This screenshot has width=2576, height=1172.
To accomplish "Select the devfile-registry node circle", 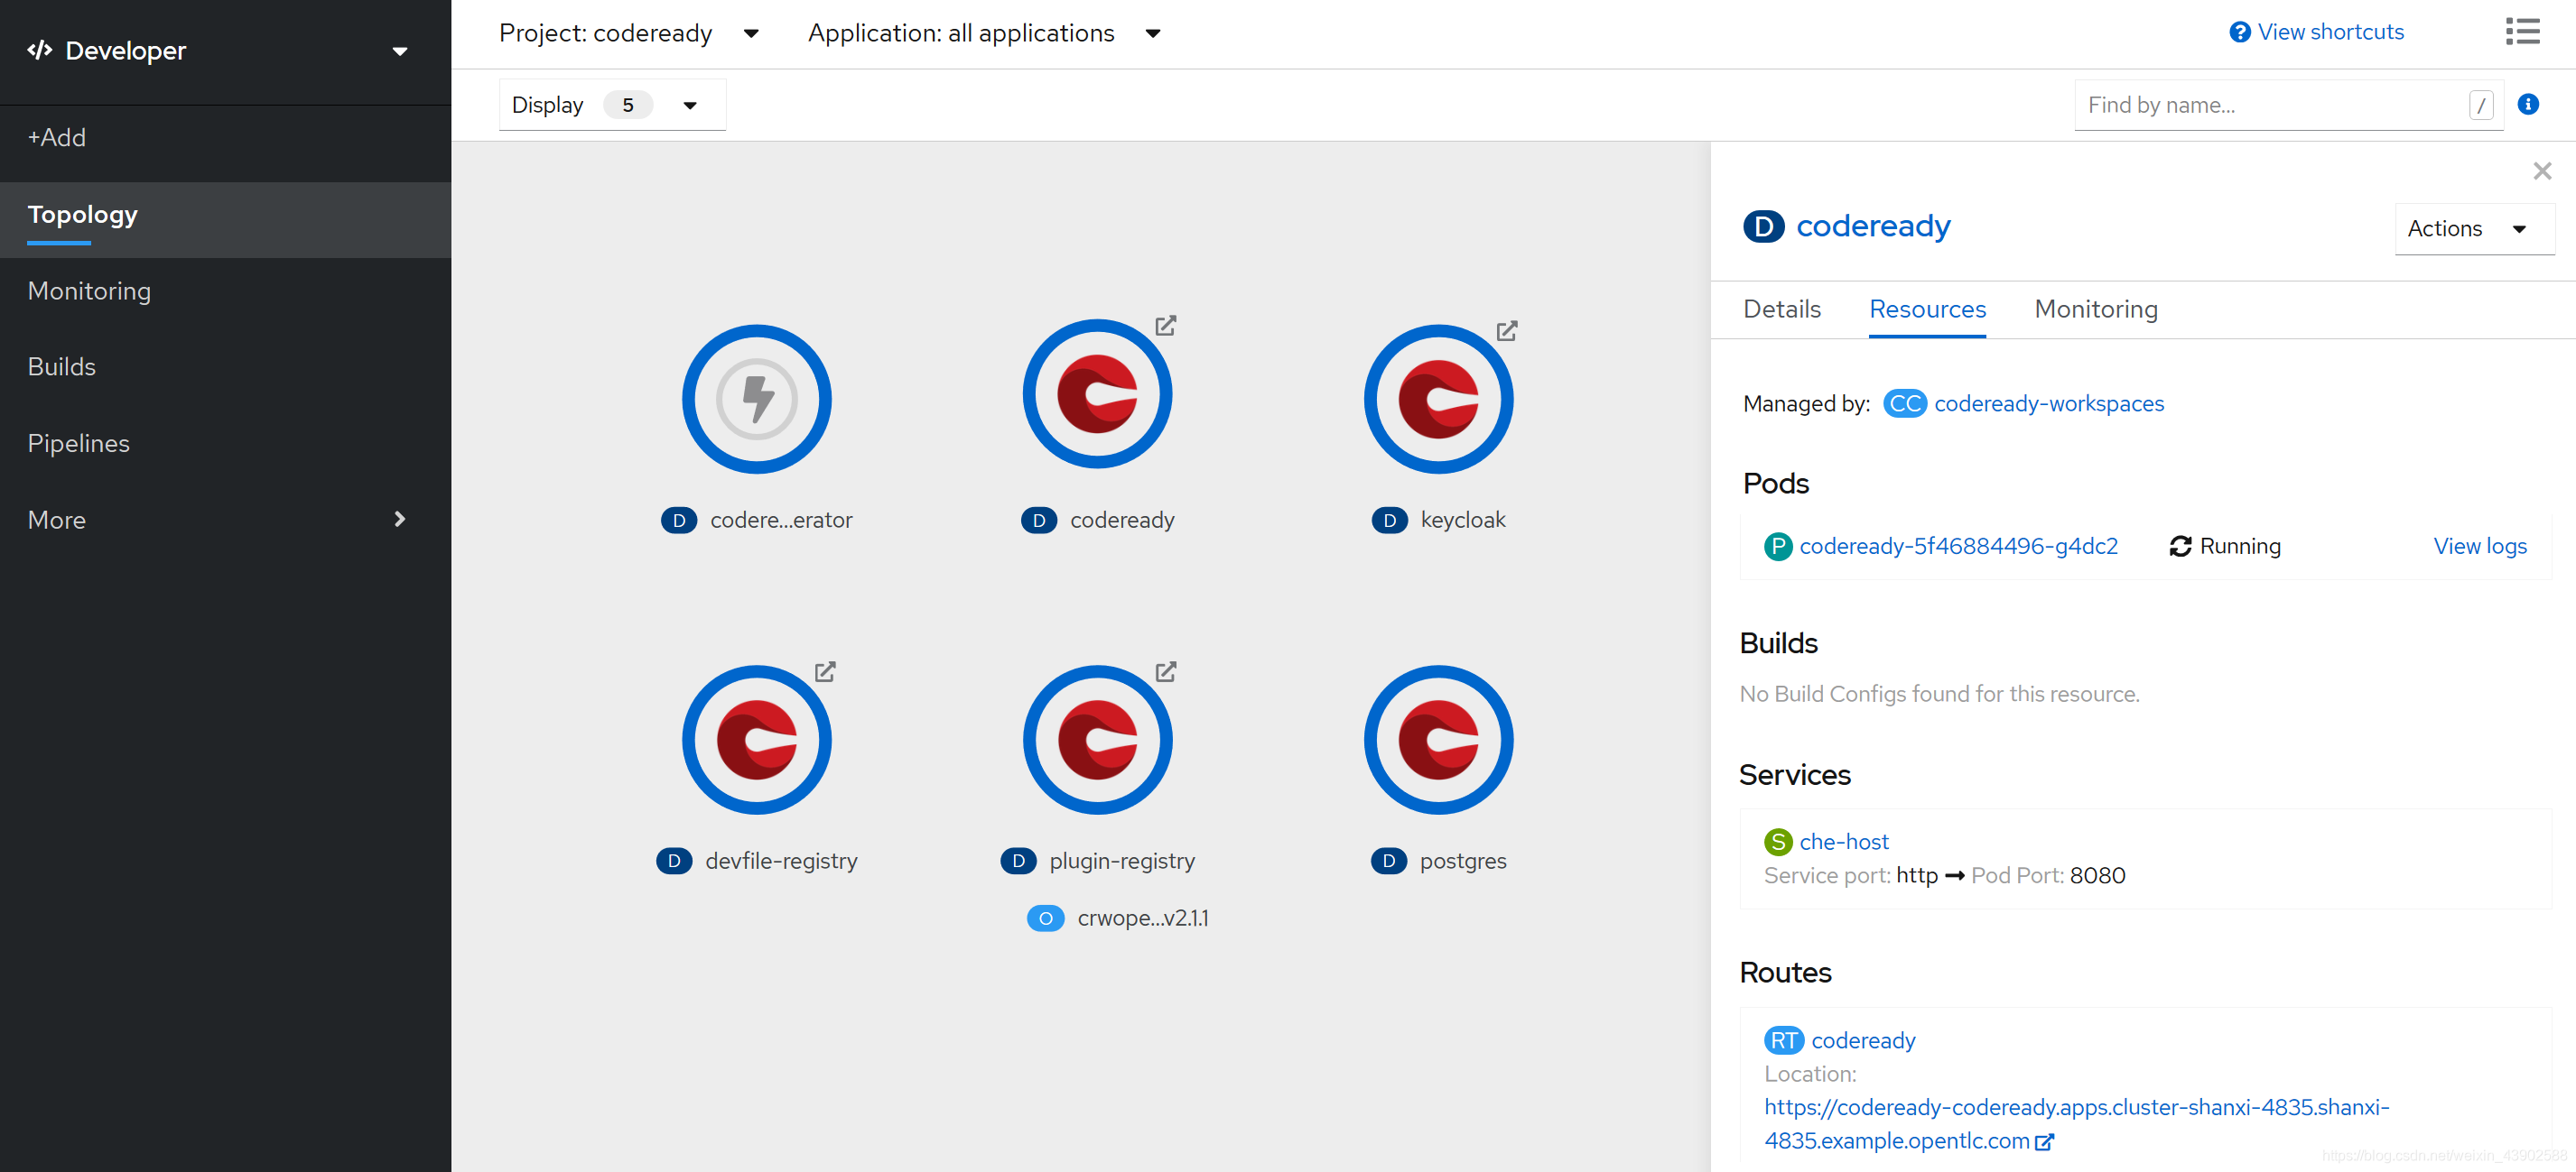I will click(757, 739).
